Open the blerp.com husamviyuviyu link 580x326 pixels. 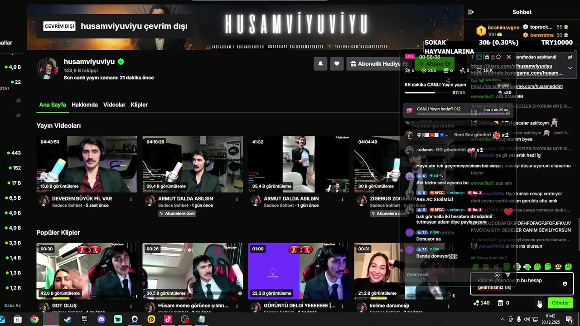[511, 66]
